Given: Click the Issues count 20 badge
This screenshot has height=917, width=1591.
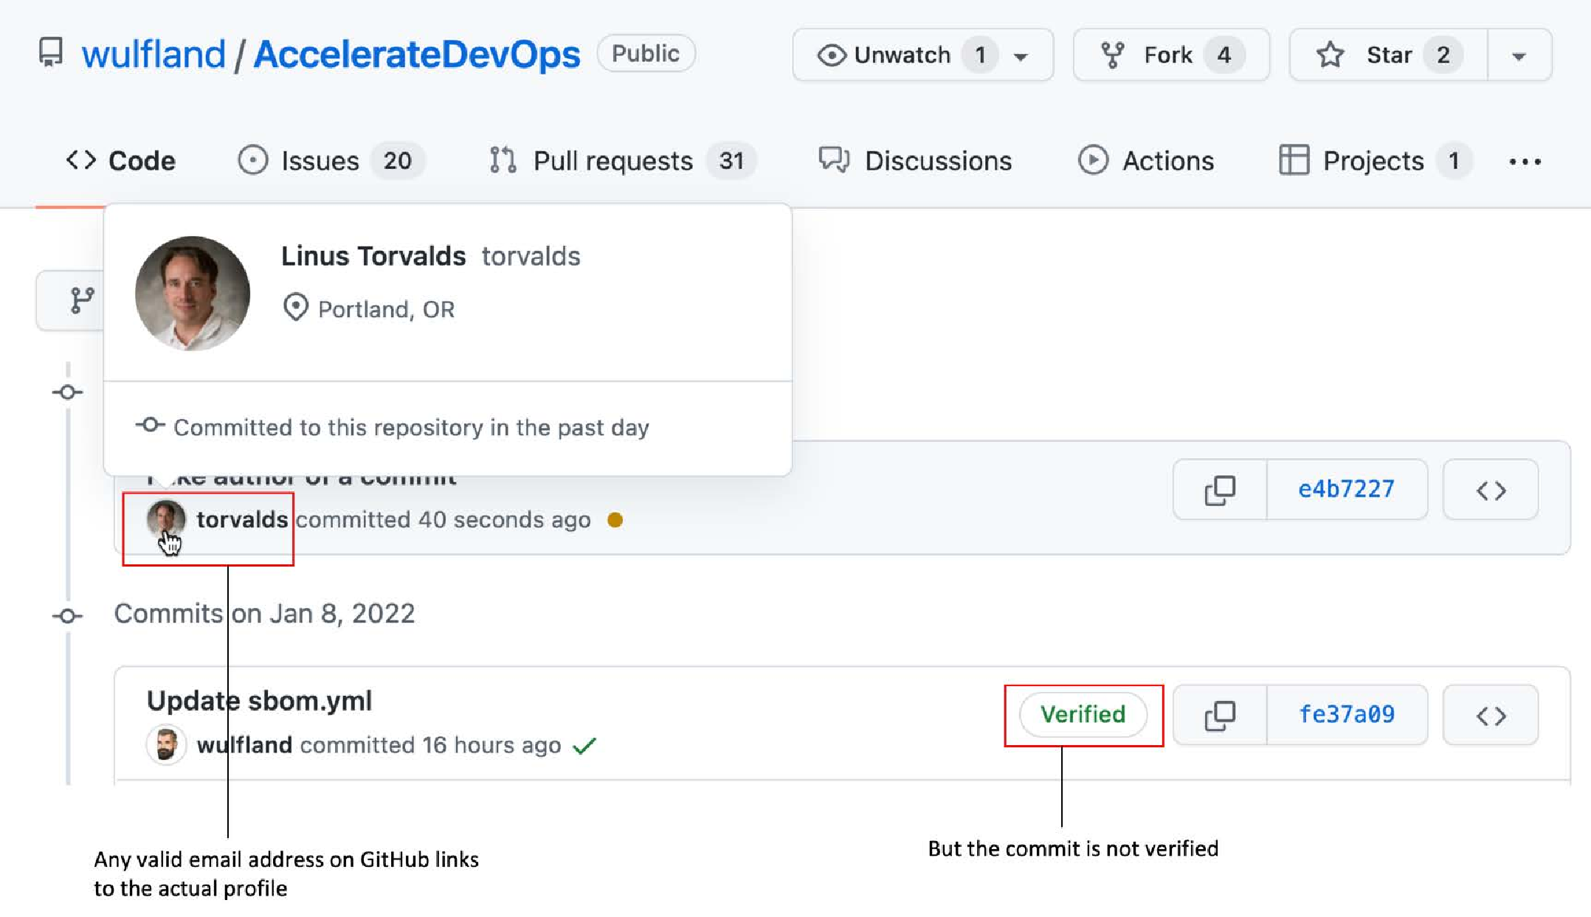Looking at the screenshot, I should (398, 161).
